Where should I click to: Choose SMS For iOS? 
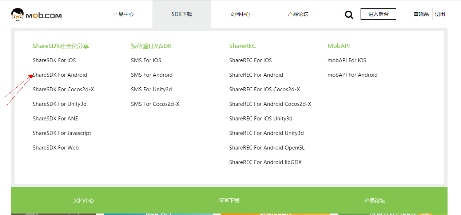pyautogui.click(x=146, y=60)
